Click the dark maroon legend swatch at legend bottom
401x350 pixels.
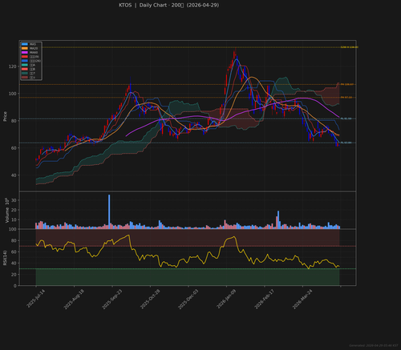pos(25,78)
